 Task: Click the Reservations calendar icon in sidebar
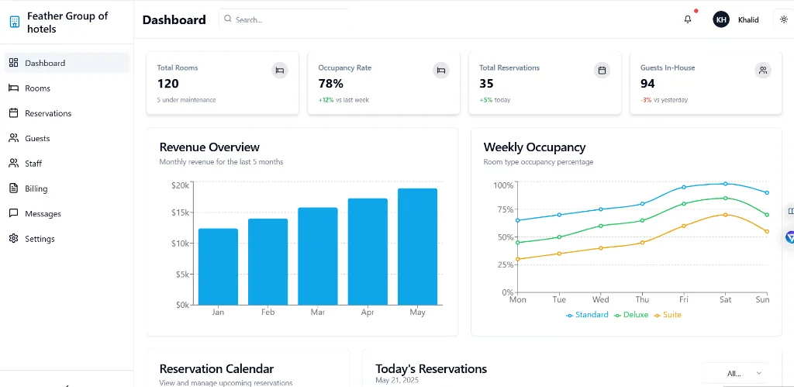(x=14, y=113)
